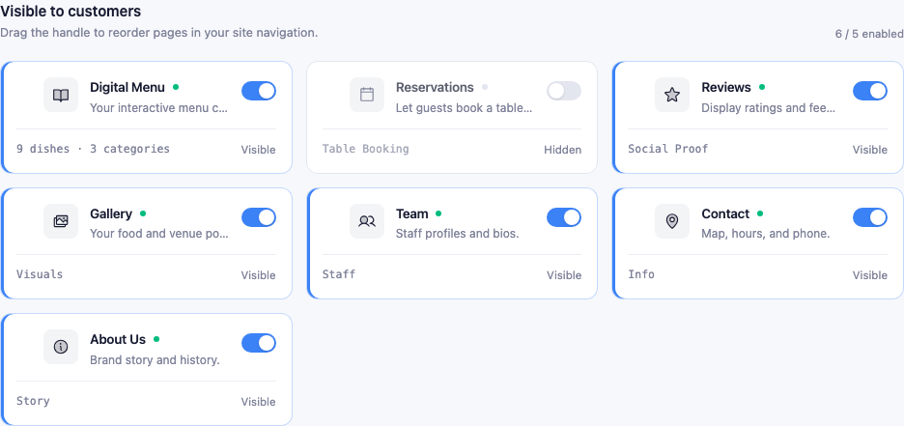Click the Reviews card title
The image size is (904, 426).
(726, 87)
